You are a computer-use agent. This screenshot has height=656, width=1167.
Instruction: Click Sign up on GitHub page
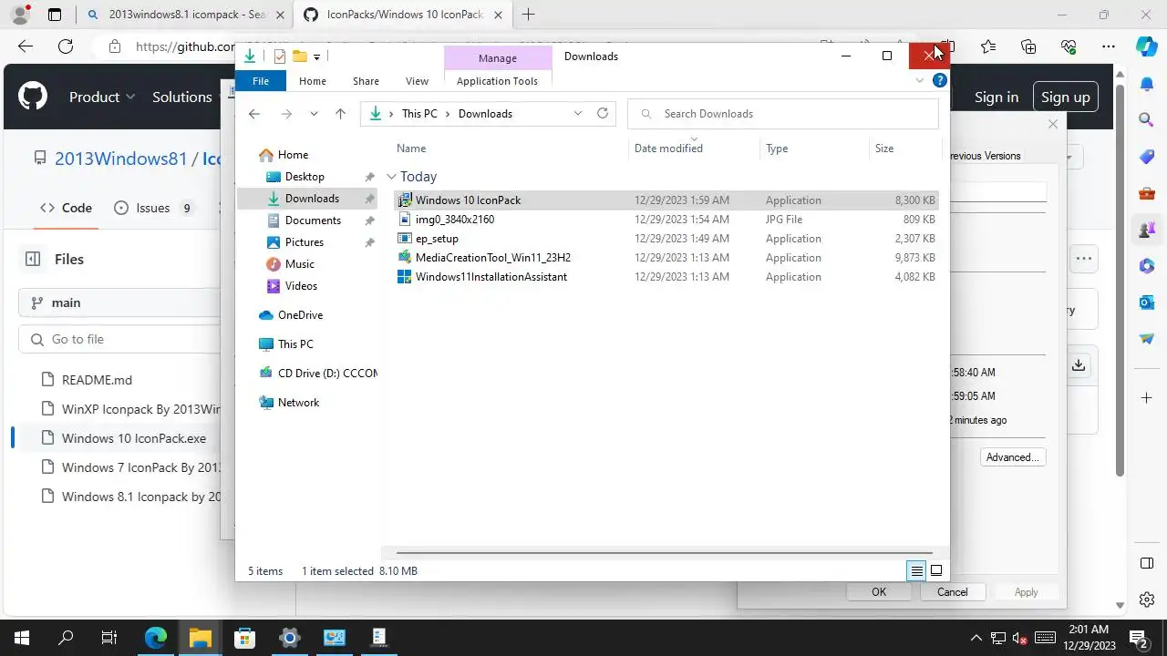(1066, 97)
